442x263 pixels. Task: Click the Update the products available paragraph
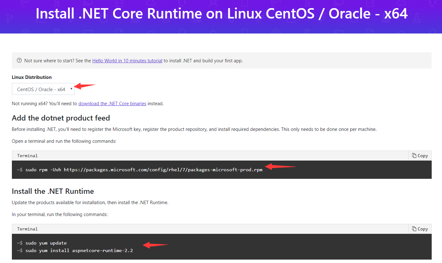[x=90, y=203]
